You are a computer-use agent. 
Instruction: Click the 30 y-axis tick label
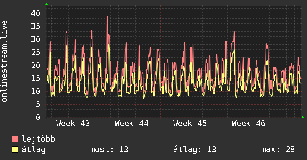point(36,39)
